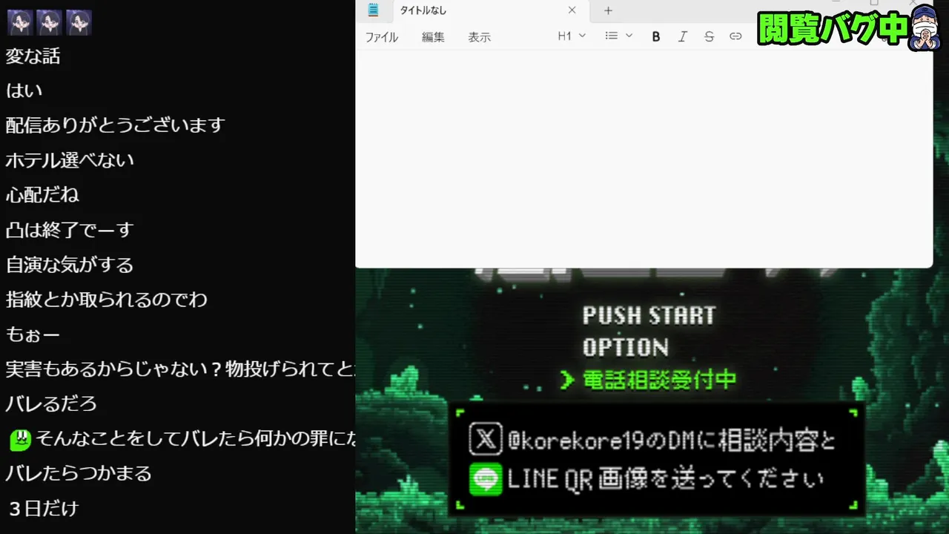
Task: Click the green smiley badge in chat
Action: tap(20, 440)
